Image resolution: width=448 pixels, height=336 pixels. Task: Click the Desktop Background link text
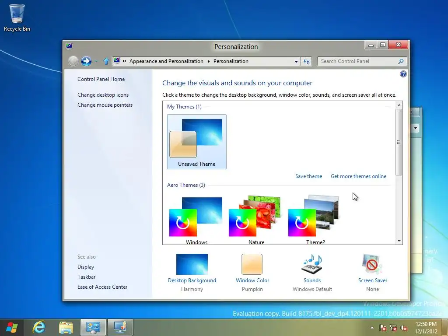[x=192, y=280]
